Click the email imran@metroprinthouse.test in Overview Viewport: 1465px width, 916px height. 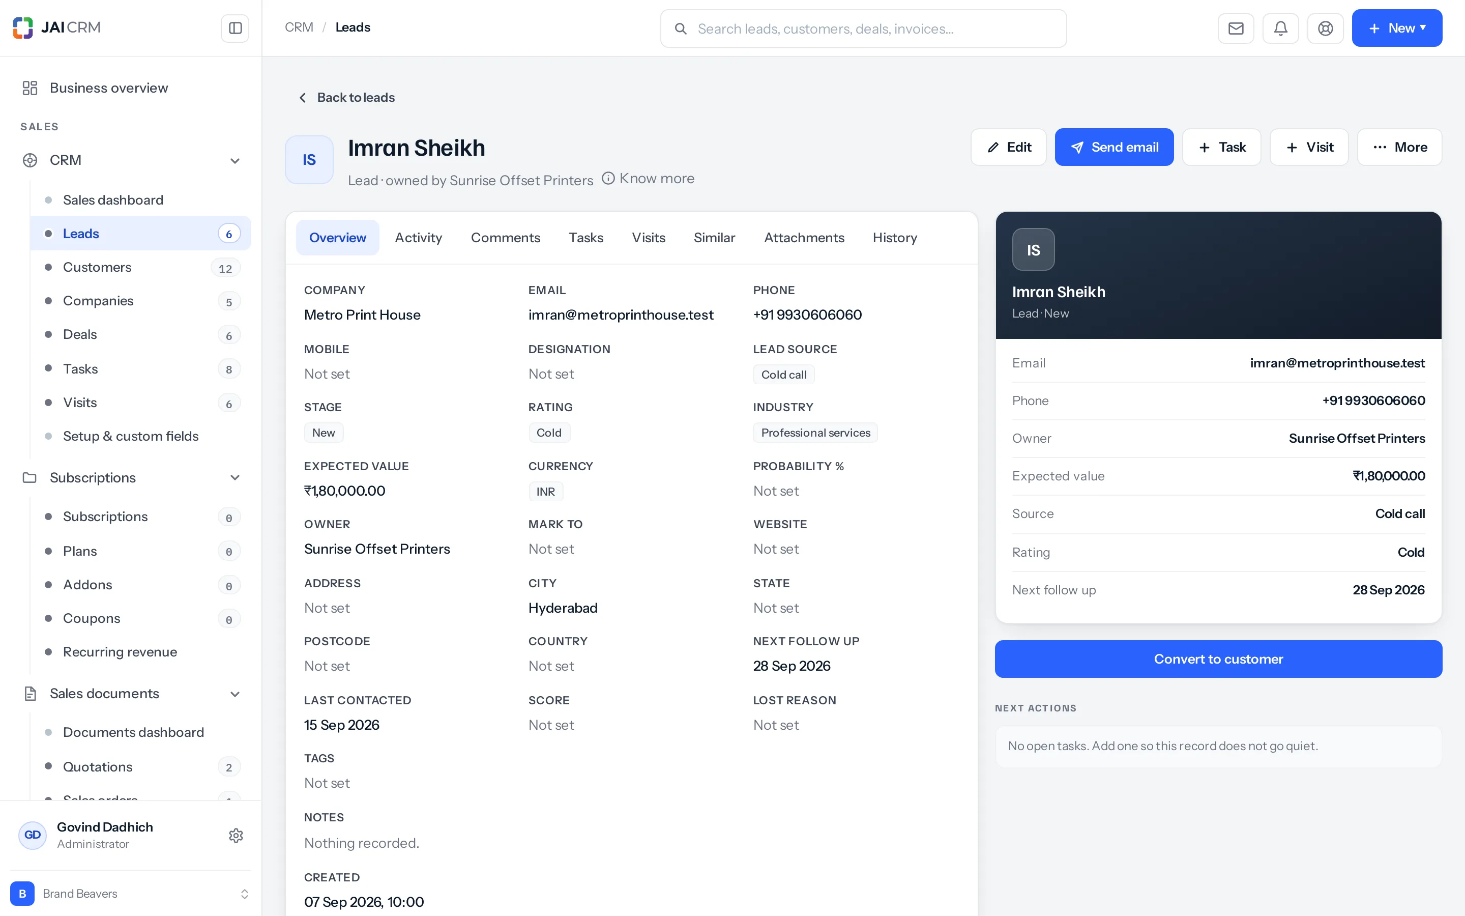621,314
